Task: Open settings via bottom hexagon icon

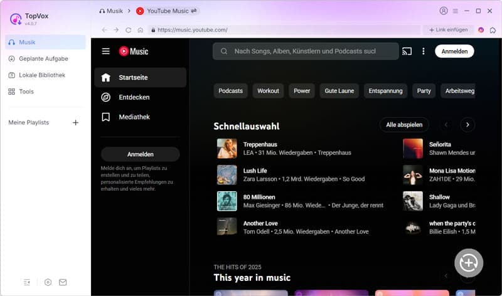Action: (48, 282)
